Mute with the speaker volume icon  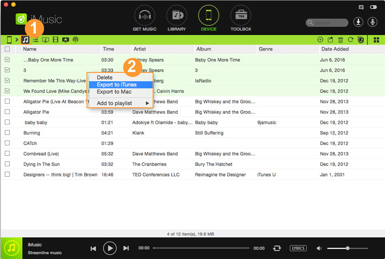[319, 248]
